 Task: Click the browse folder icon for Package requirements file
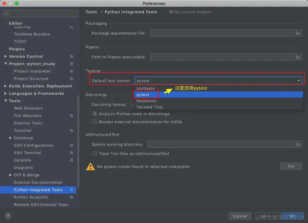pyautogui.click(x=297, y=33)
